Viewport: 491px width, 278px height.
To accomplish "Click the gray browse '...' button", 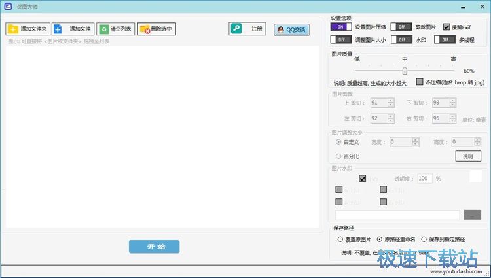I will click(x=473, y=215).
